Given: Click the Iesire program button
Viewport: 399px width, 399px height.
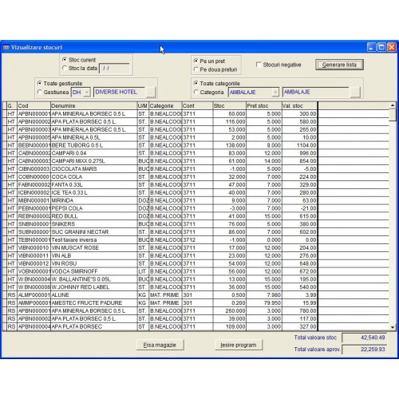Looking at the screenshot, I should click(x=239, y=345).
